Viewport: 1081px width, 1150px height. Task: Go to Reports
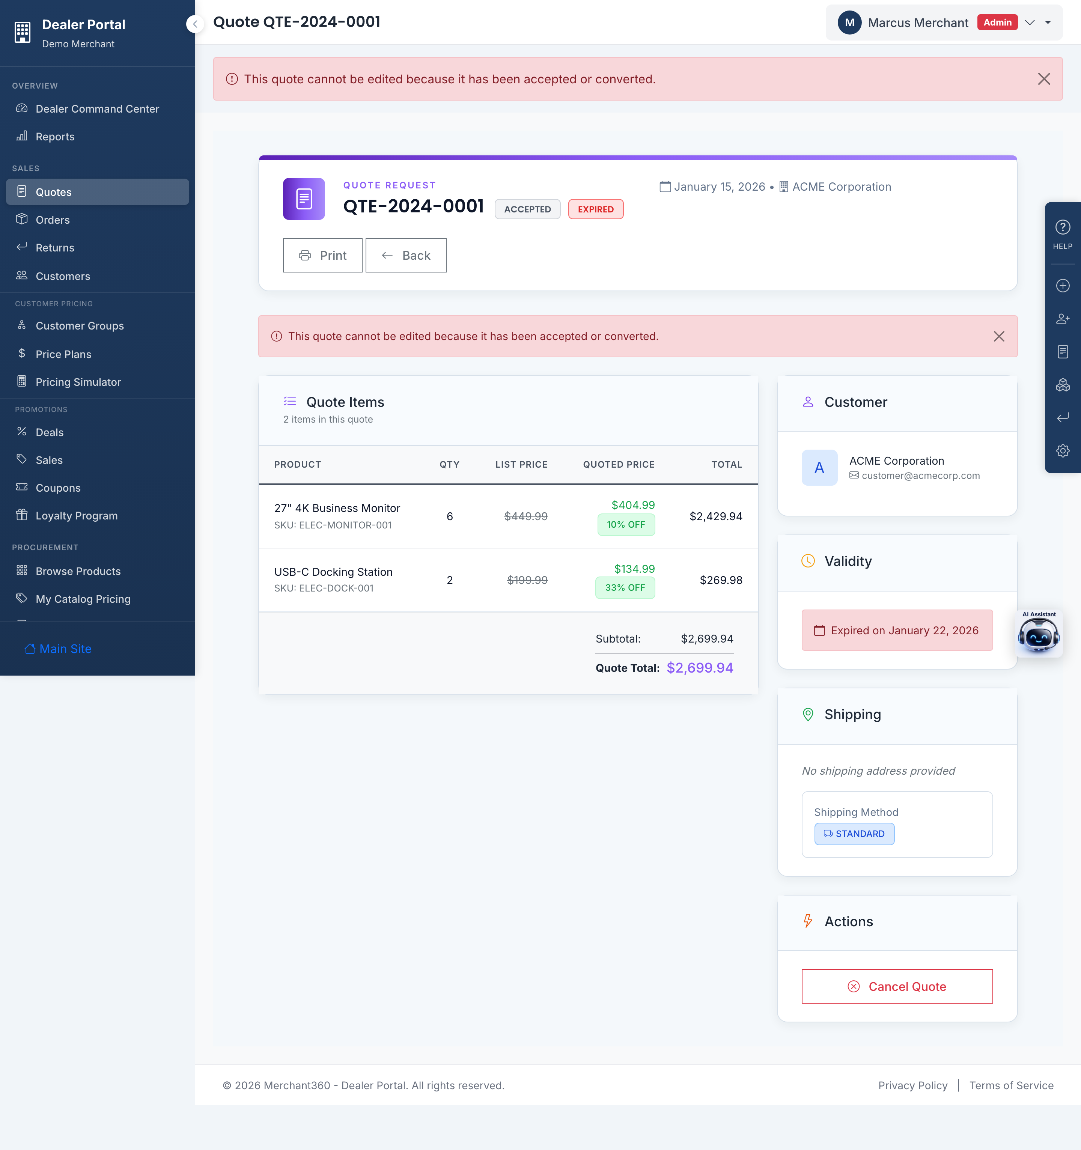coord(97,137)
